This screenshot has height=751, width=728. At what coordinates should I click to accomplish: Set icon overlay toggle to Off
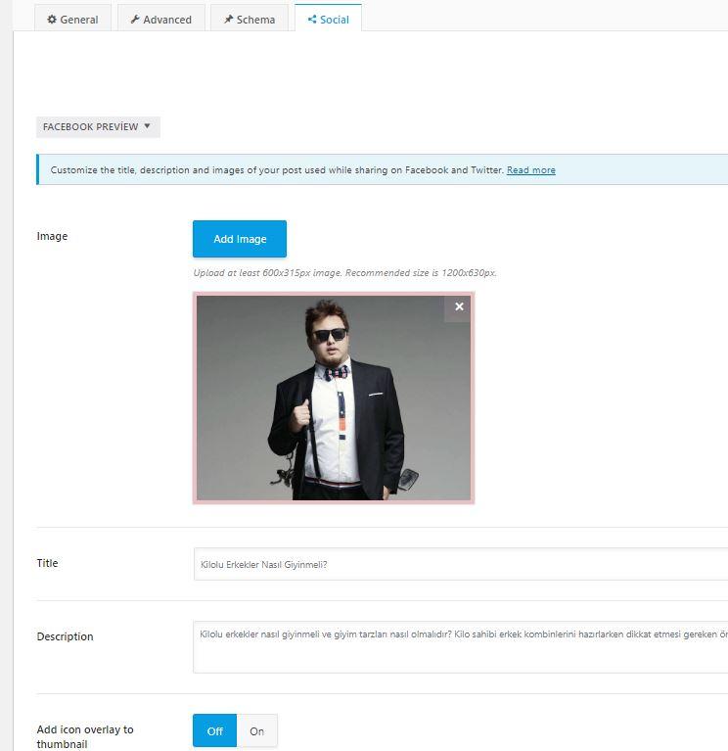point(214,731)
